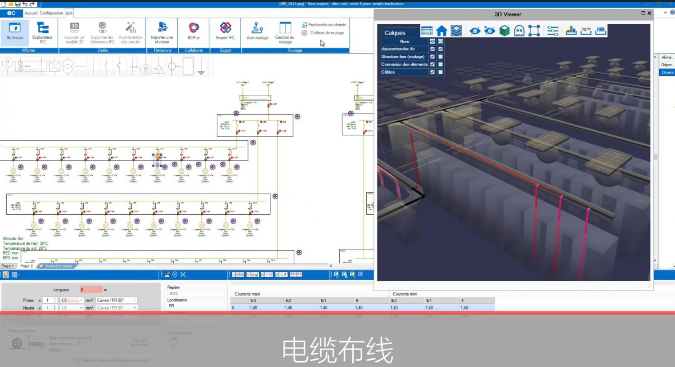675x367 pixels.
Task: Click the Localisation field showing PR
Action: [196, 306]
